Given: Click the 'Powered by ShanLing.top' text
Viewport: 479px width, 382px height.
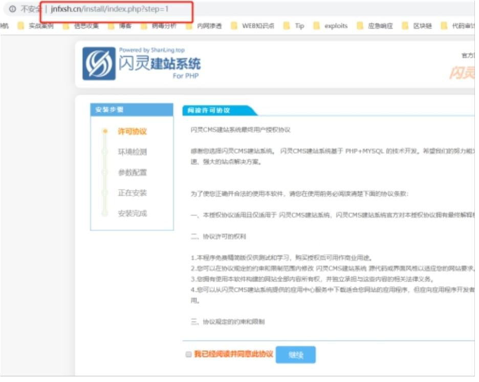Looking at the screenshot, I should click(153, 50).
